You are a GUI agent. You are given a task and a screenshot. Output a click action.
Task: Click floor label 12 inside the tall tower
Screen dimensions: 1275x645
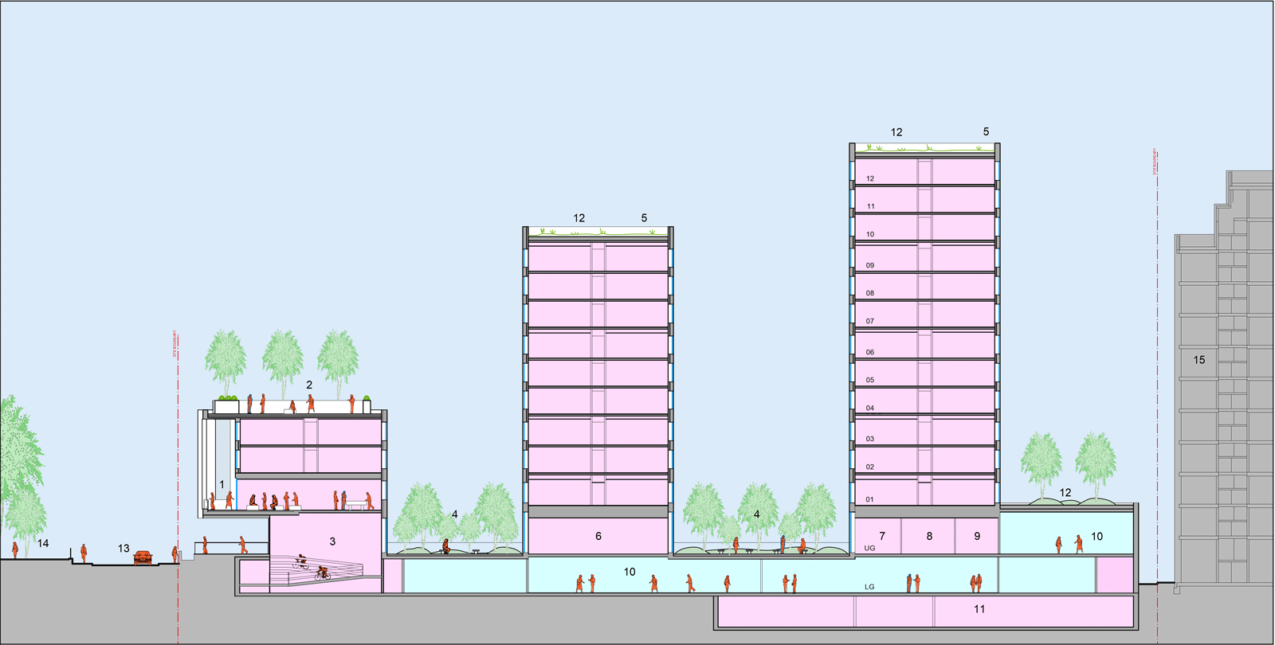click(x=870, y=178)
